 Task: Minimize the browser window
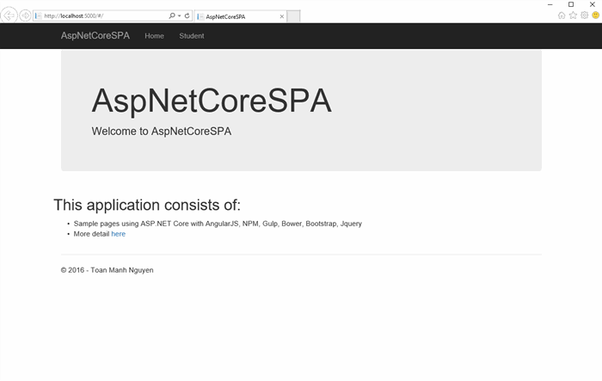tap(550, 4)
